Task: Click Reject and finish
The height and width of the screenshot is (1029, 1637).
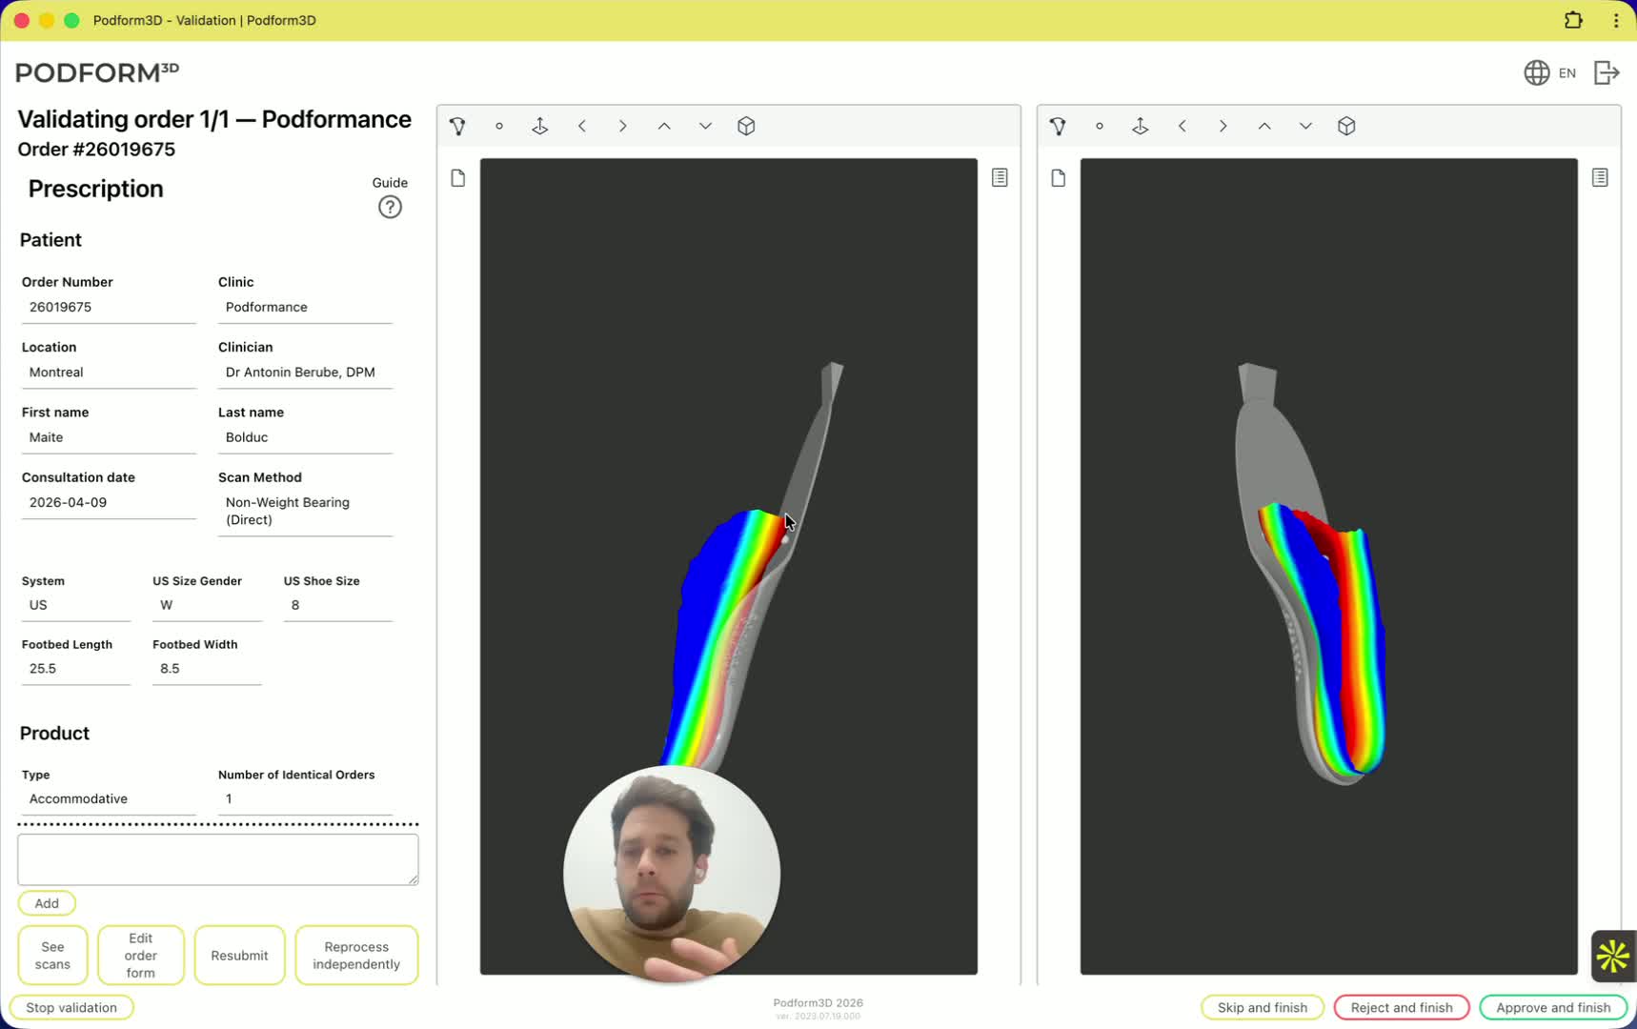Action: click(1402, 1007)
